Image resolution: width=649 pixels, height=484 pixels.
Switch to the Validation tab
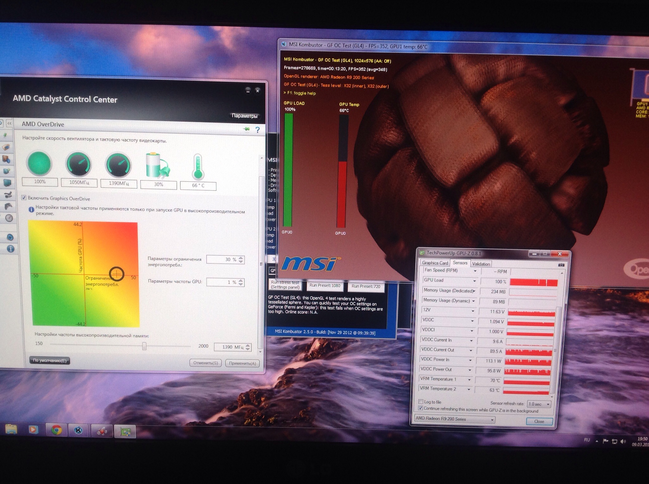481,264
